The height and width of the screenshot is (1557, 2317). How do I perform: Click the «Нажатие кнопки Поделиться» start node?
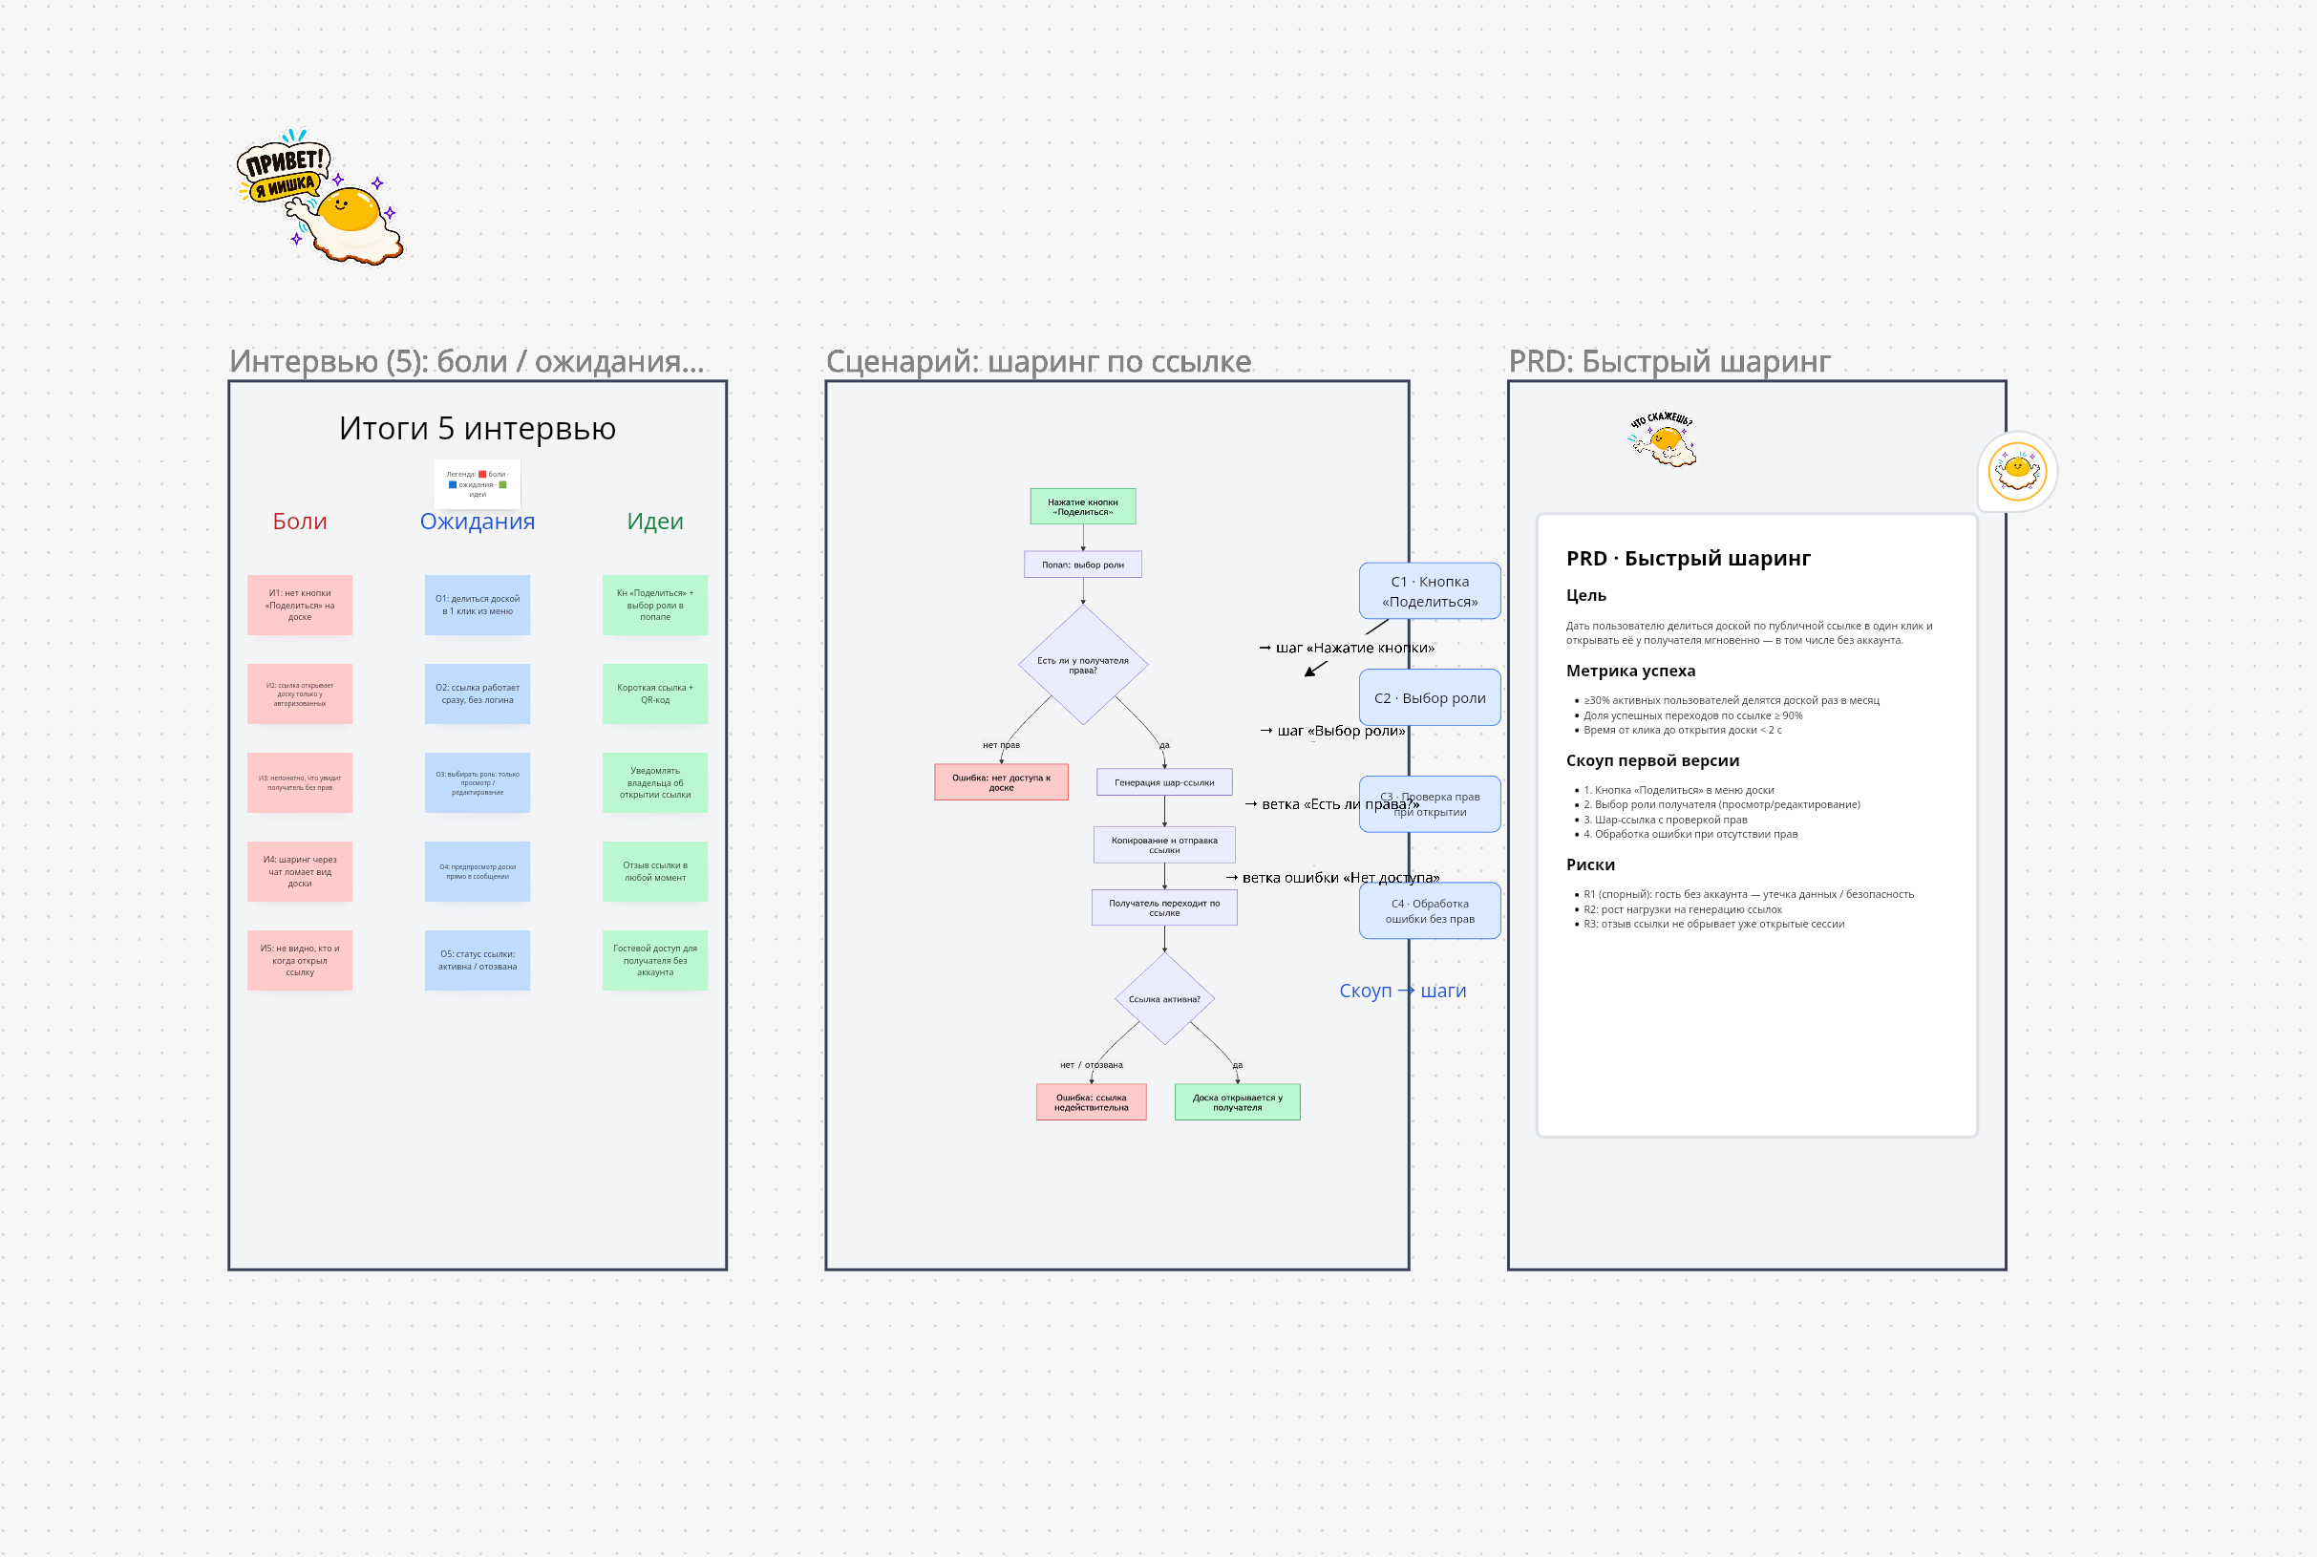pyautogui.click(x=1082, y=506)
